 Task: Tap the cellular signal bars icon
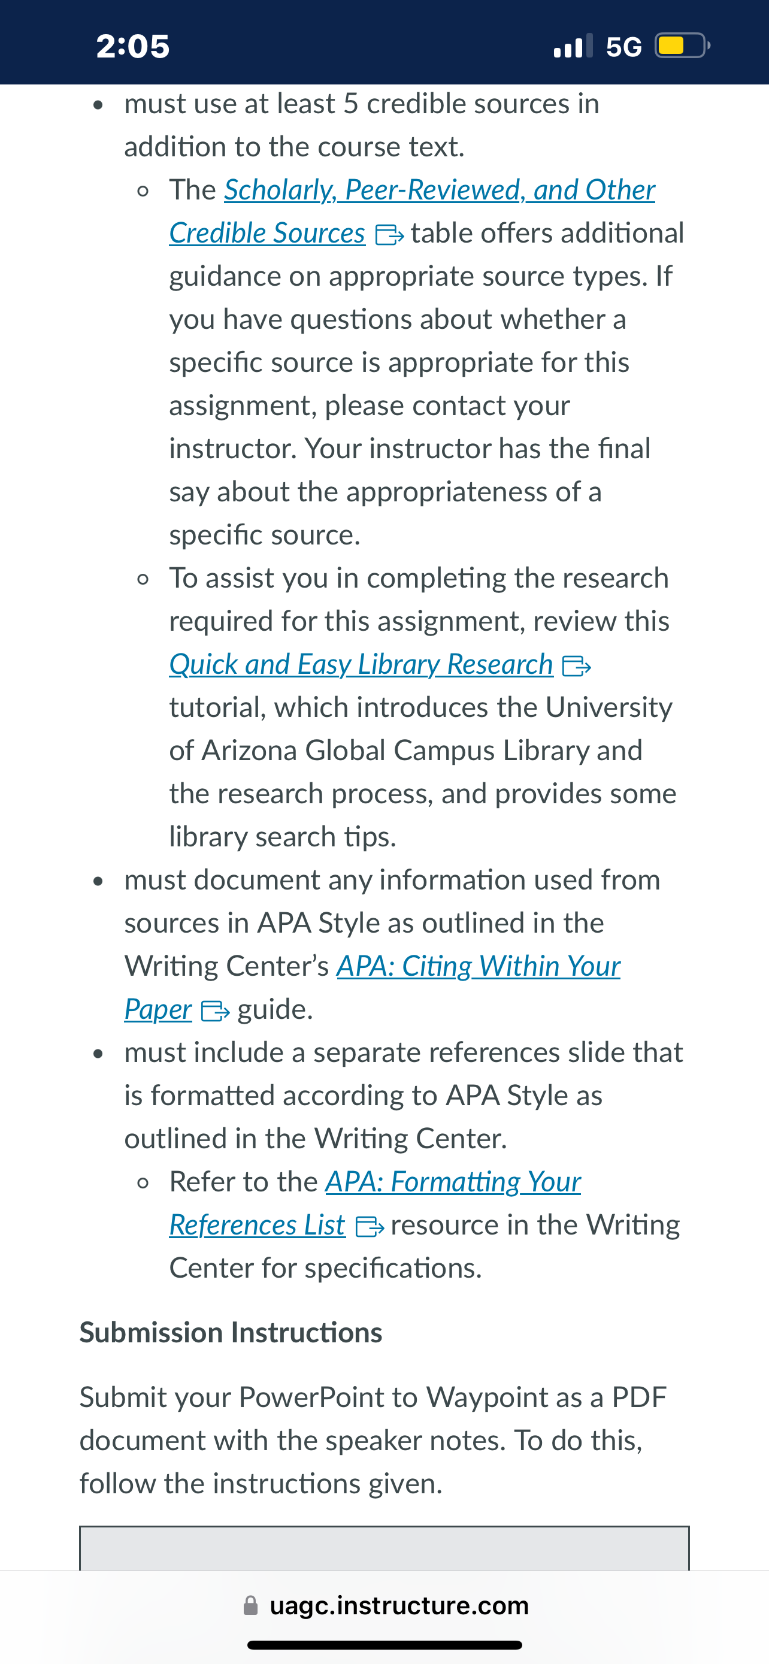pyautogui.click(x=573, y=45)
